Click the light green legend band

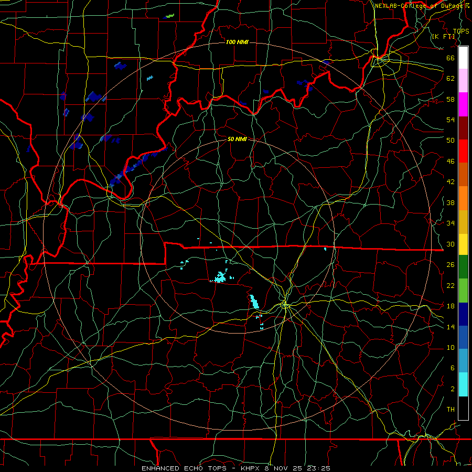point(463,291)
